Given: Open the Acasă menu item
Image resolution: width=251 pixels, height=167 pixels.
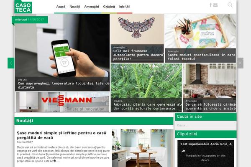Looking at the screenshot, I should 61,7.
